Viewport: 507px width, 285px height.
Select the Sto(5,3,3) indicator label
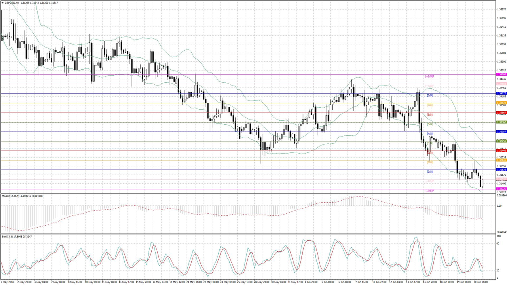[8, 236]
